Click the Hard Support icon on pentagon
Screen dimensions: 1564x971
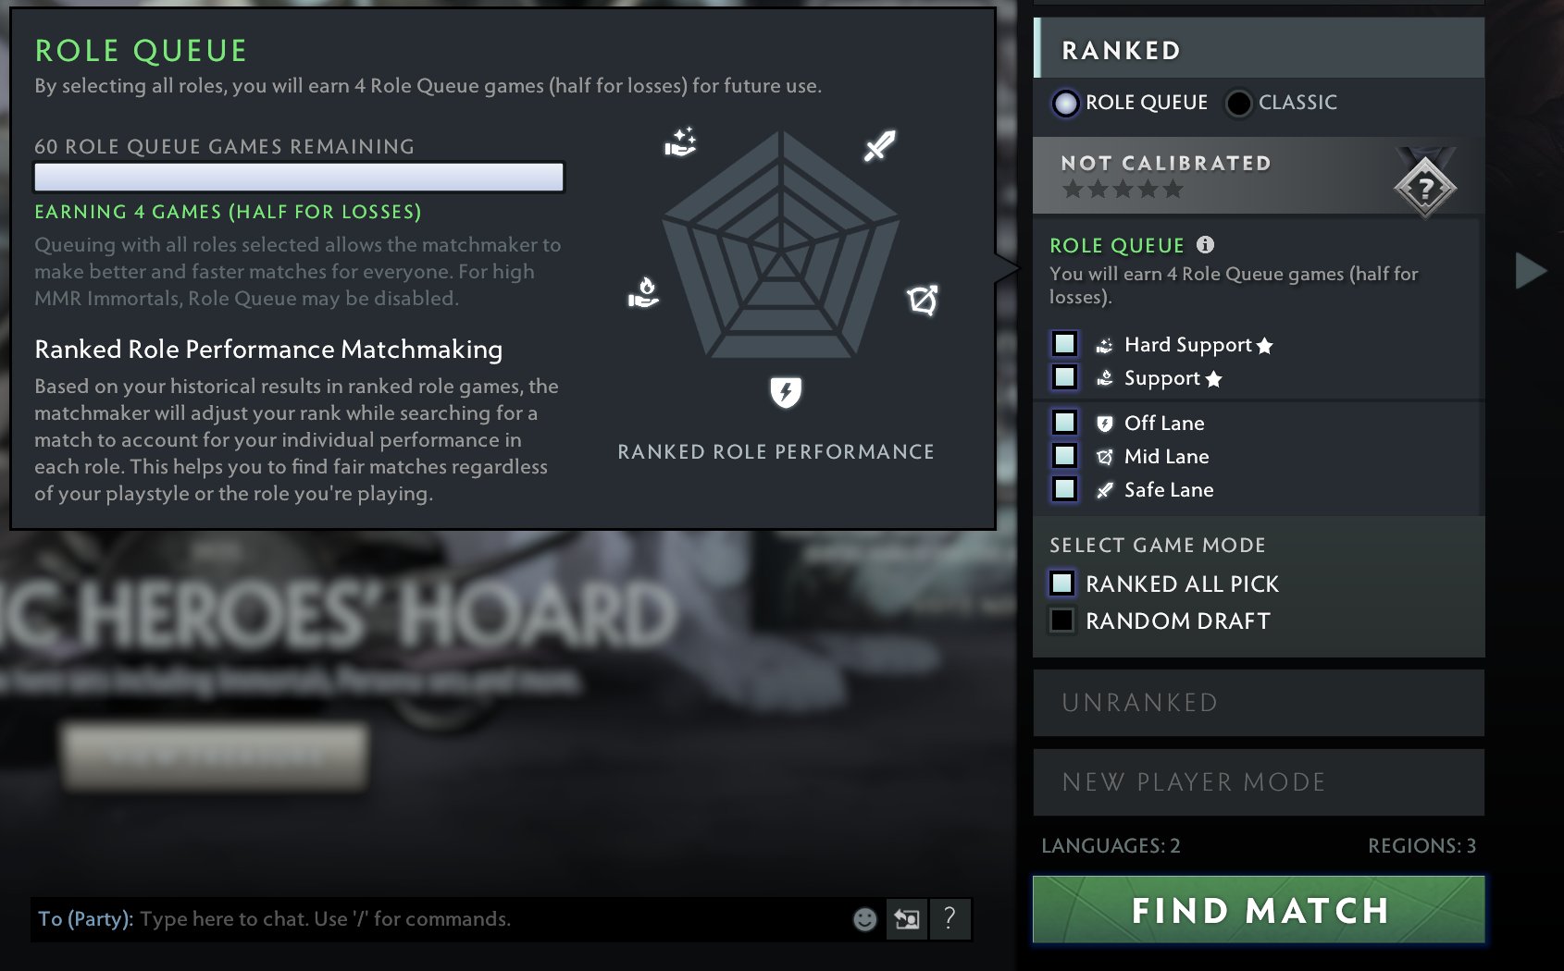coord(680,142)
